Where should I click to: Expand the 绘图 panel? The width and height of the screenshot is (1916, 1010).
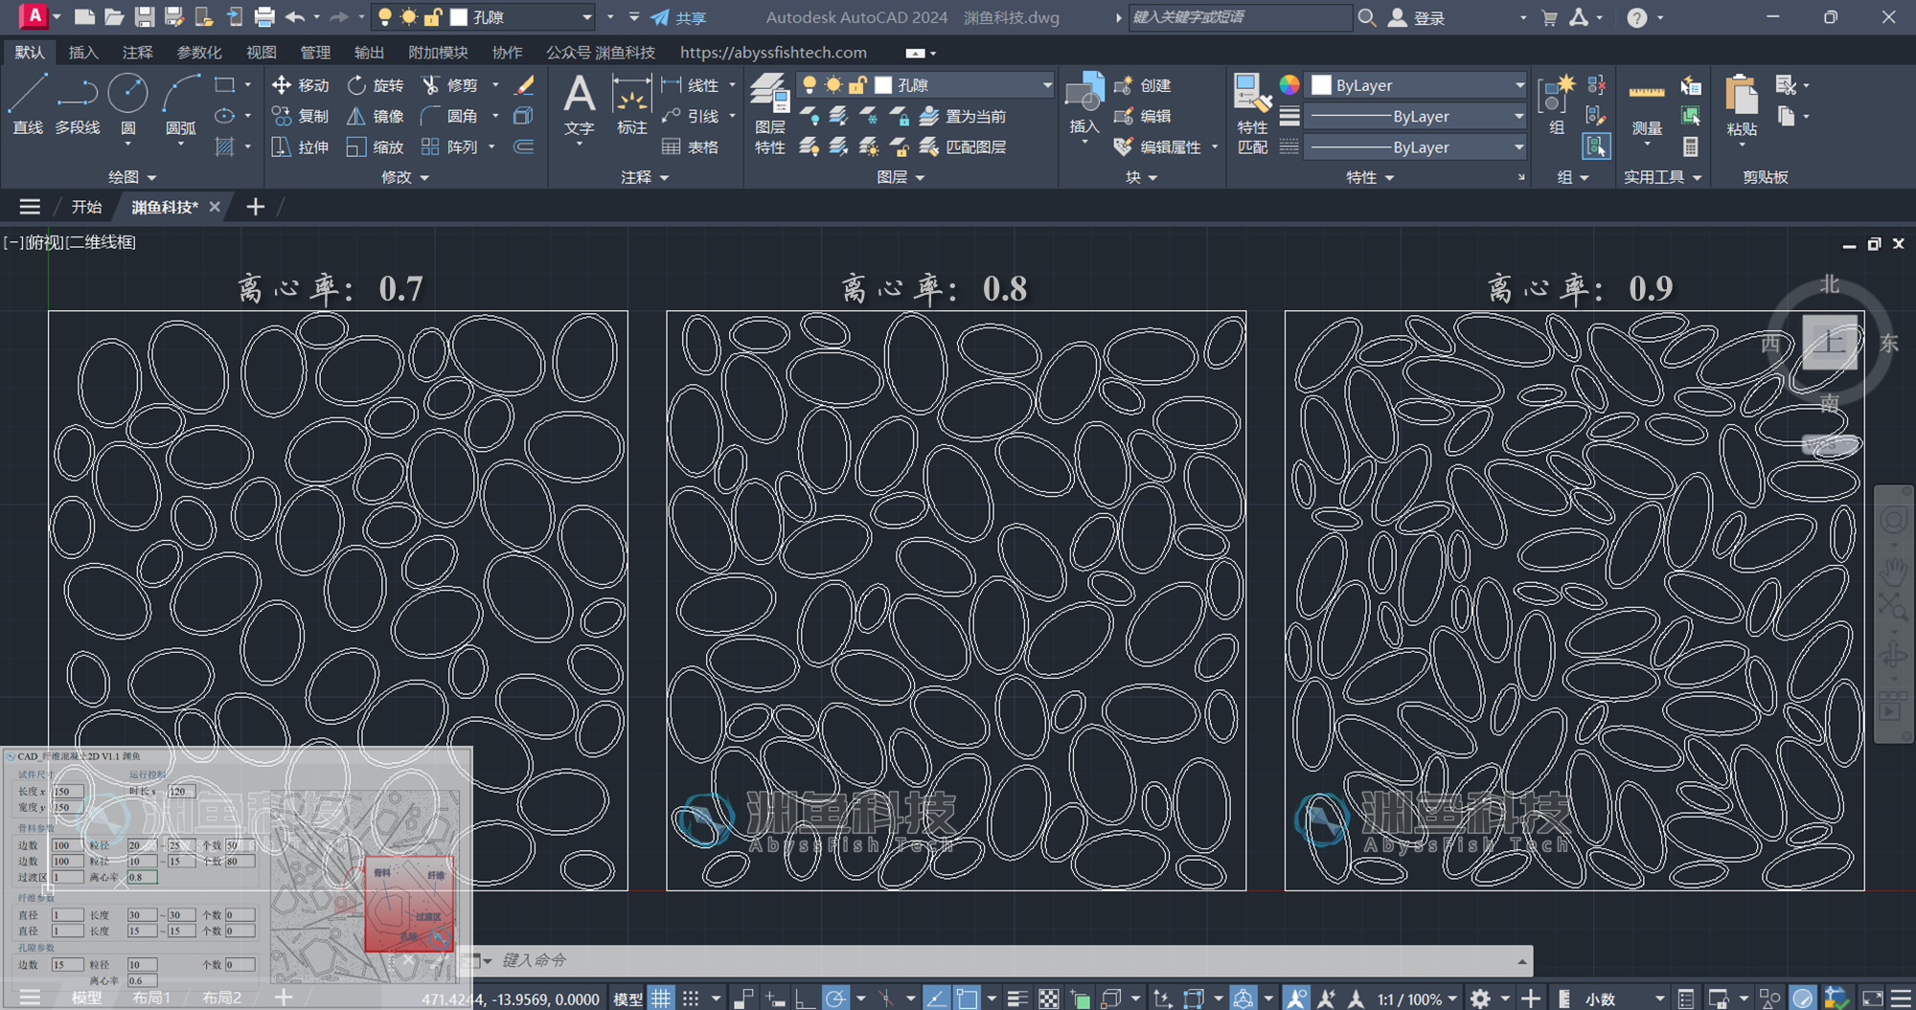pyautogui.click(x=132, y=177)
